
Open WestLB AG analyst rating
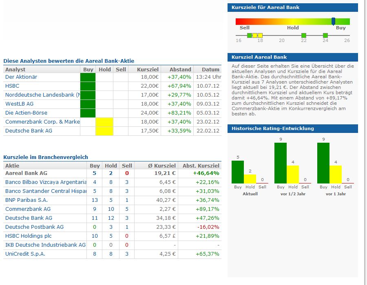(19, 104)
